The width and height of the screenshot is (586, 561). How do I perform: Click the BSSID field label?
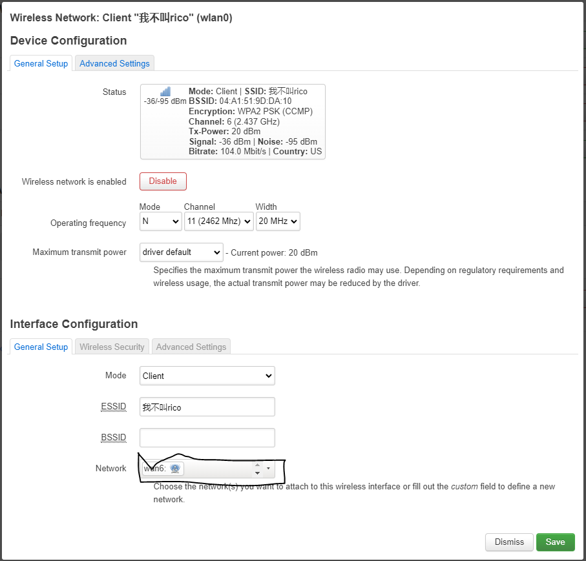[114, 437]
